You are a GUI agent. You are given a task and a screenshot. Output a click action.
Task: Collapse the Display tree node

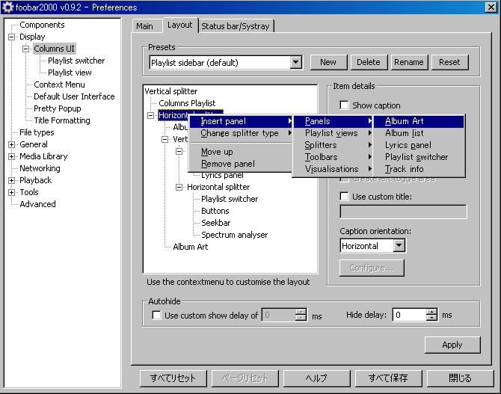[11, 37]
